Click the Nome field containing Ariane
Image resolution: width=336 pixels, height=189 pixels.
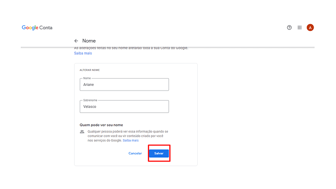click(x=124, y=85)
